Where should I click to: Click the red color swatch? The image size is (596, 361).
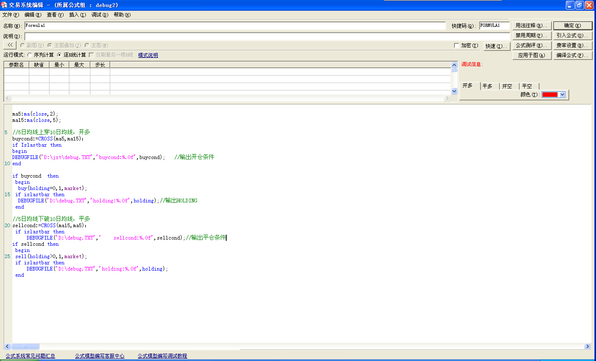[550, 95]
